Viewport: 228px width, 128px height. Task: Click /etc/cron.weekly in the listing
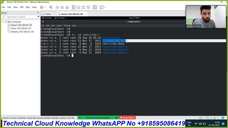click(x=115, y=53)
